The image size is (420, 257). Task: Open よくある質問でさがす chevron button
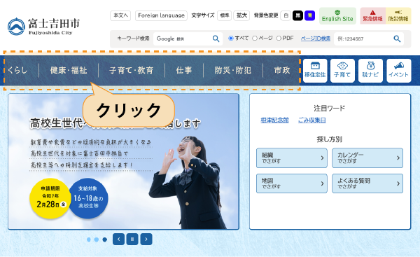click(x=367, y=183)
